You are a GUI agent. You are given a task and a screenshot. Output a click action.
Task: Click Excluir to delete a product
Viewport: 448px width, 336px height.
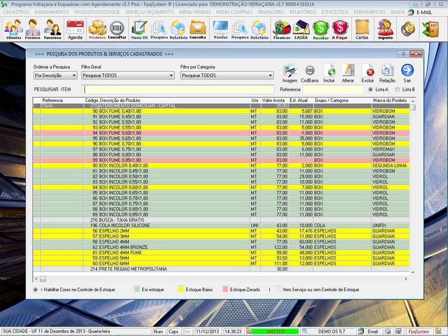(x=370, y=73)
